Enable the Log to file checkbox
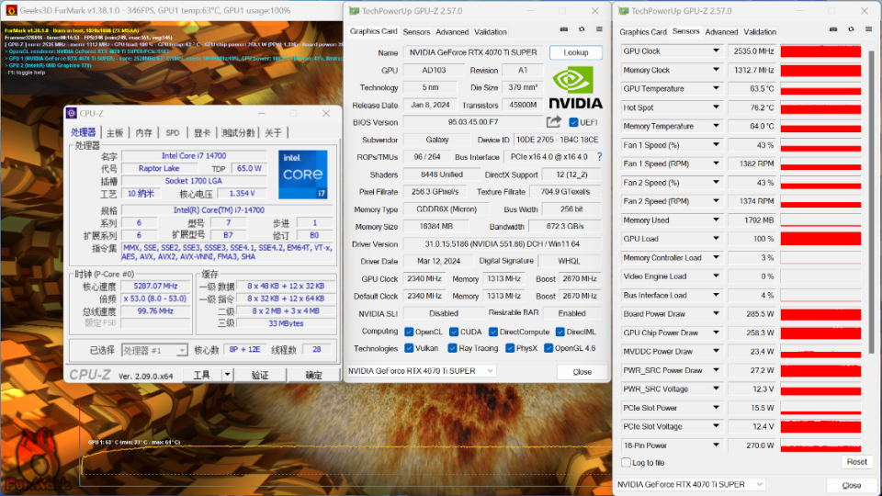882x496 pixels. point(627,463)
